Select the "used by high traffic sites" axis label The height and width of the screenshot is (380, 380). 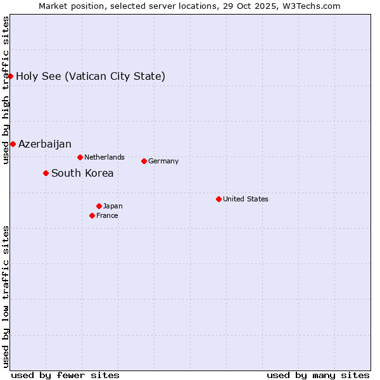pos(6,90)
